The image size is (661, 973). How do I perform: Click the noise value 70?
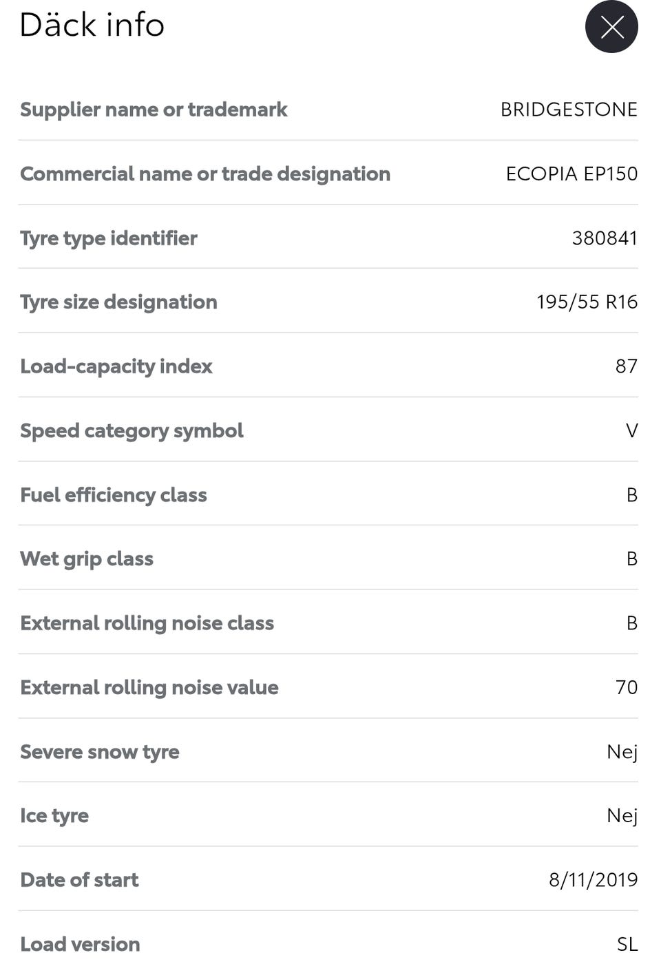(627, 687)
